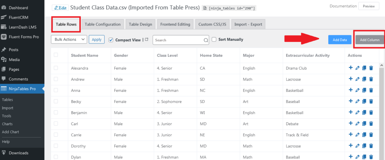Open the Bulk Actions dropdown
The width and height of the screenshot is (385, 160).
click(x=69, y=39)
